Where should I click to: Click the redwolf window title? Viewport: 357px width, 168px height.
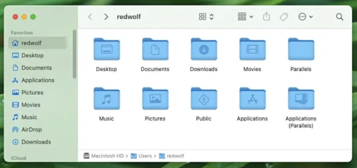(129, 17)
